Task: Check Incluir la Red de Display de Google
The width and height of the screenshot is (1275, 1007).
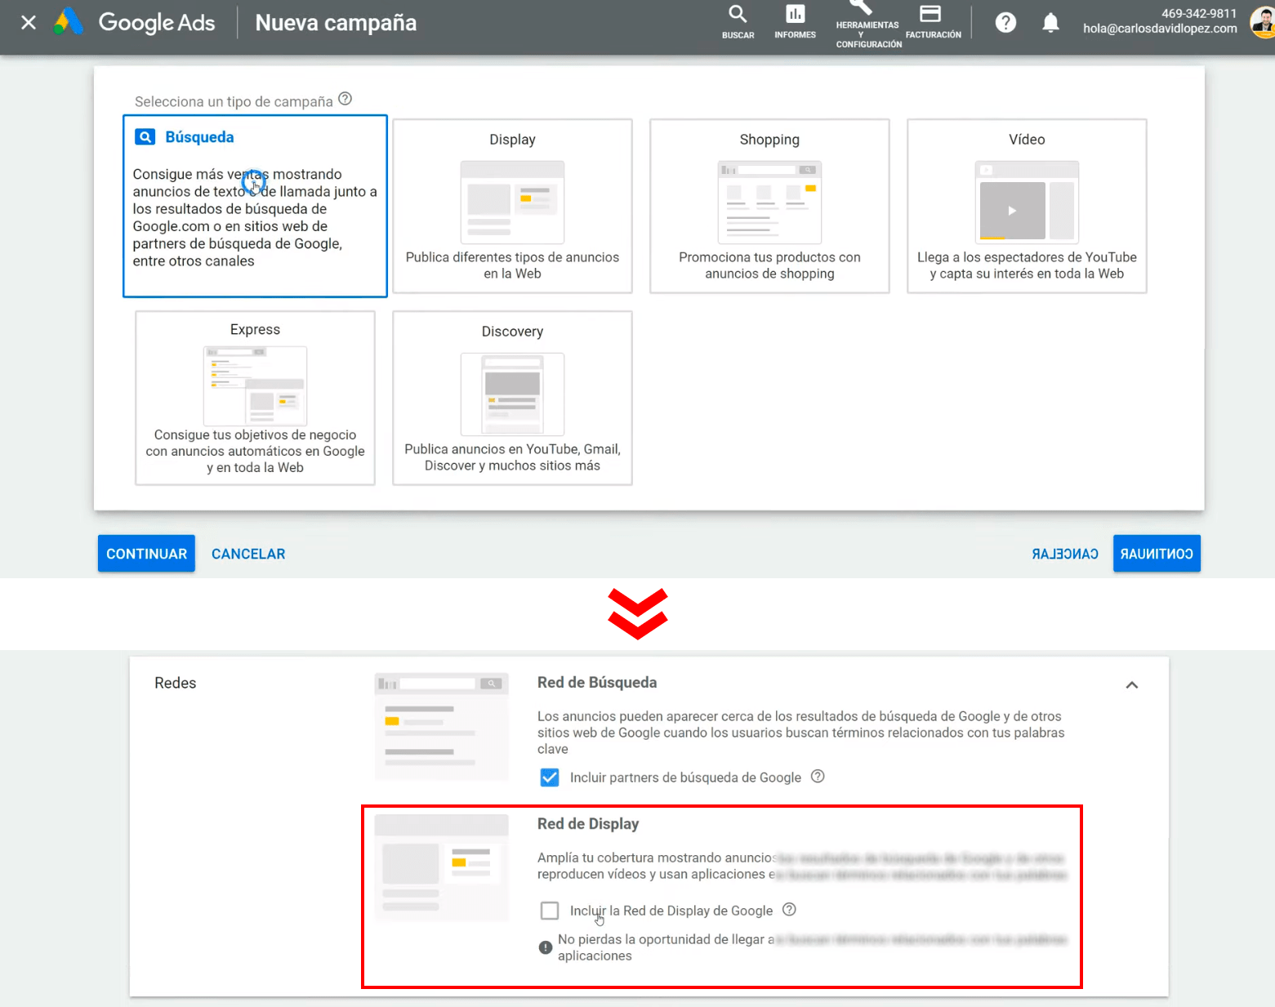Action: [x=550, y=911]
